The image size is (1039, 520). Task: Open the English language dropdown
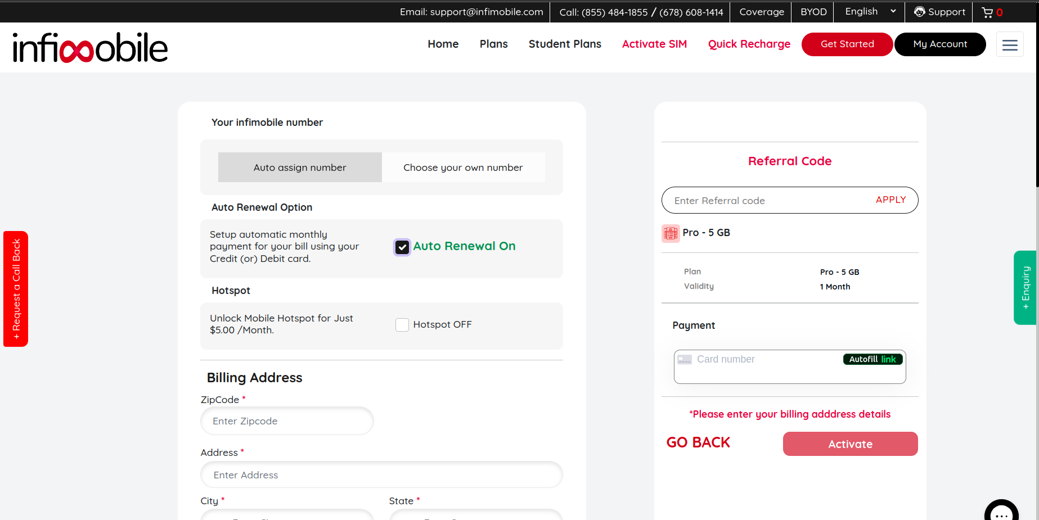pos(870,11)
